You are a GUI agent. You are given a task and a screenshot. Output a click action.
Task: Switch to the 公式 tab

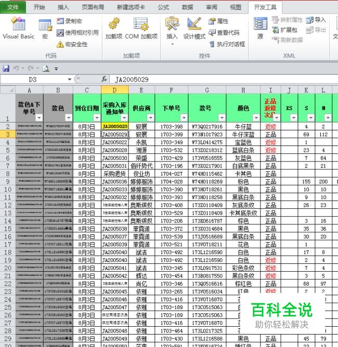[x=163, y=7]
